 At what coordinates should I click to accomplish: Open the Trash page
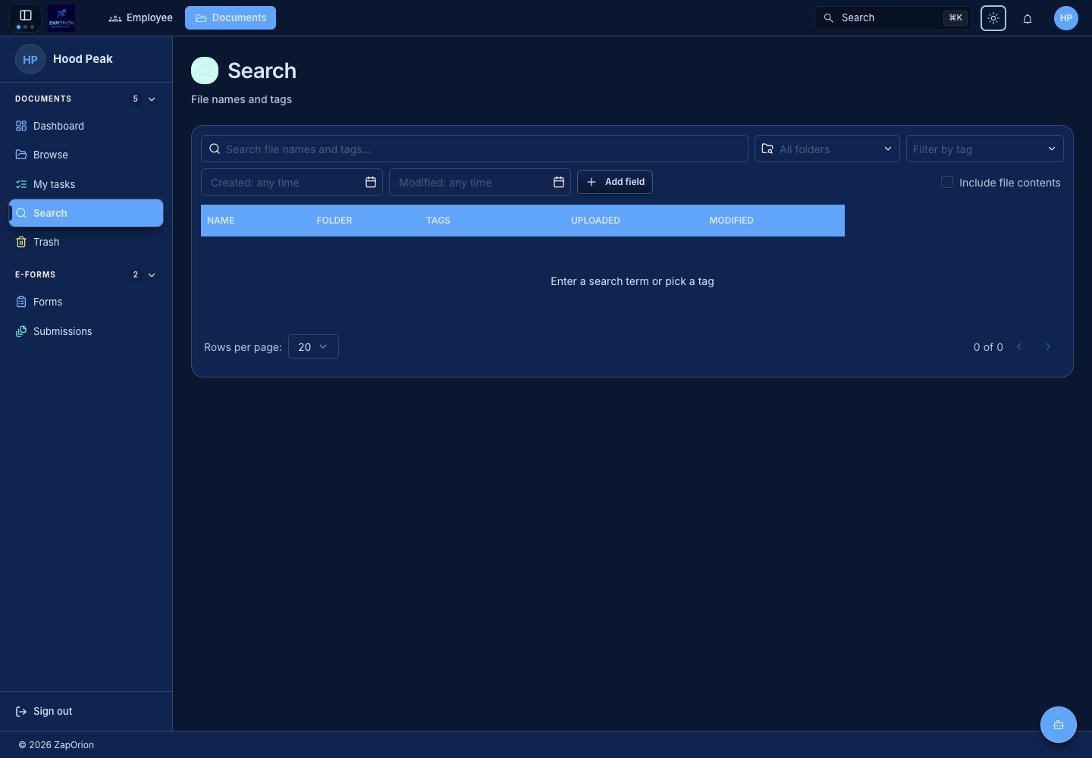[x=86, y=242]
